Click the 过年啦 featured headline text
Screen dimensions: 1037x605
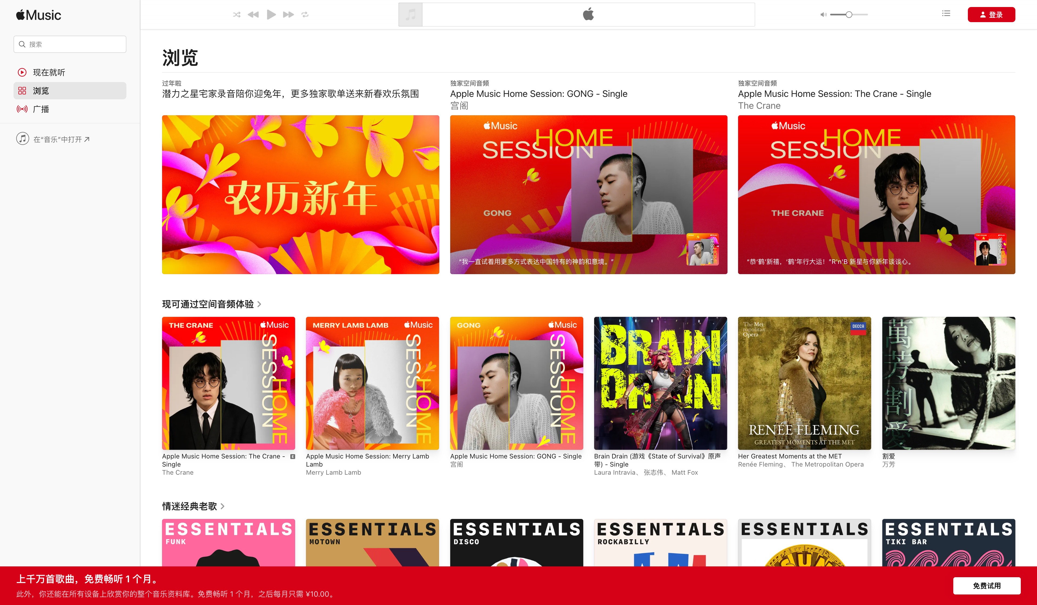click(171, 83)
